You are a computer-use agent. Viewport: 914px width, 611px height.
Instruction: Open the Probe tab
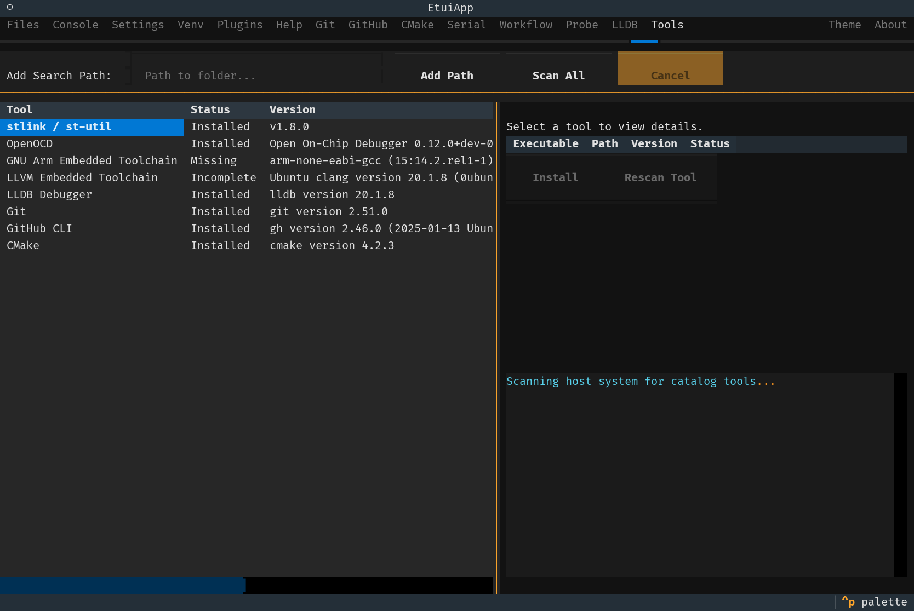[582, 25]
